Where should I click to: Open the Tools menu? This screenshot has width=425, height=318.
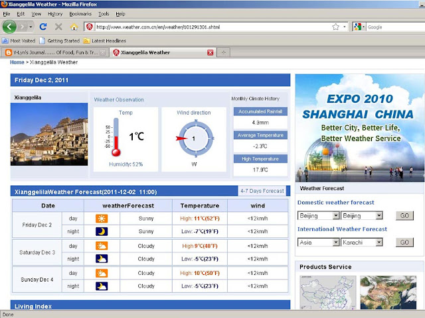point(104,14)
